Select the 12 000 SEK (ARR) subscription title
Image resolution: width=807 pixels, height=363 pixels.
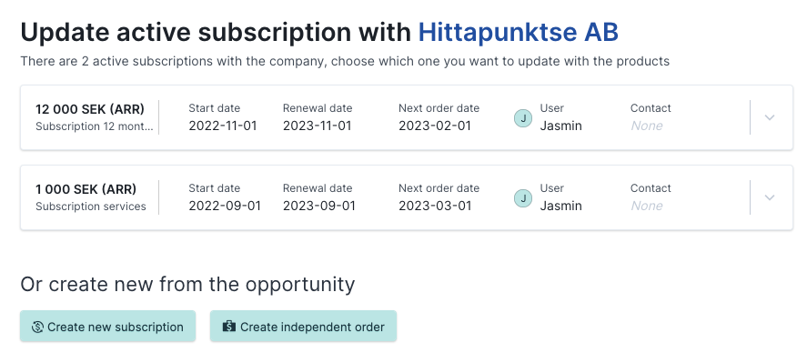tap(90, 109)
